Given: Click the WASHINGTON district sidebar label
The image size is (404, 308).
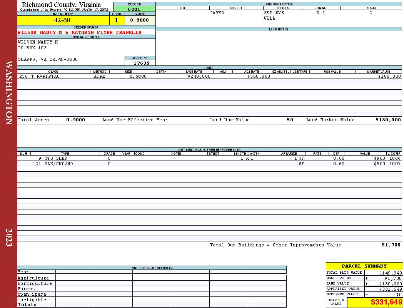Looking at the screenshot, I should 9,92.
